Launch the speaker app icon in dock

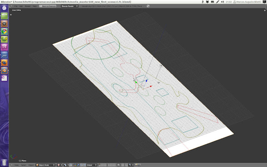(4, 24)
